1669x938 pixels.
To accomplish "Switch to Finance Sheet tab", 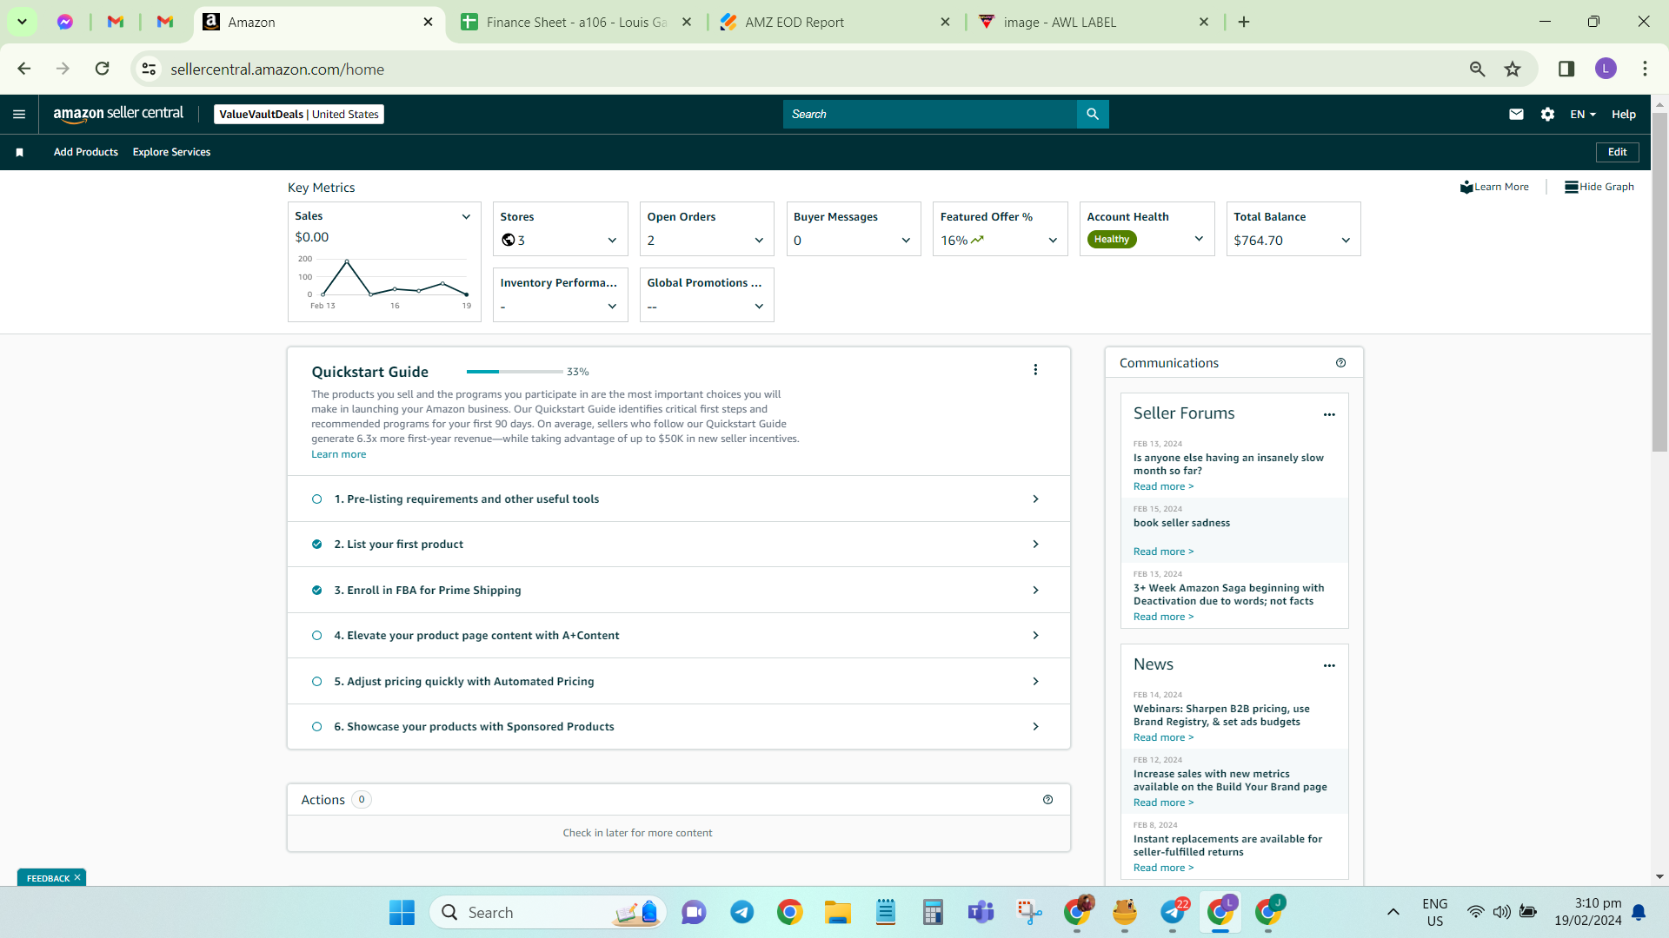I will pos(576,23).
